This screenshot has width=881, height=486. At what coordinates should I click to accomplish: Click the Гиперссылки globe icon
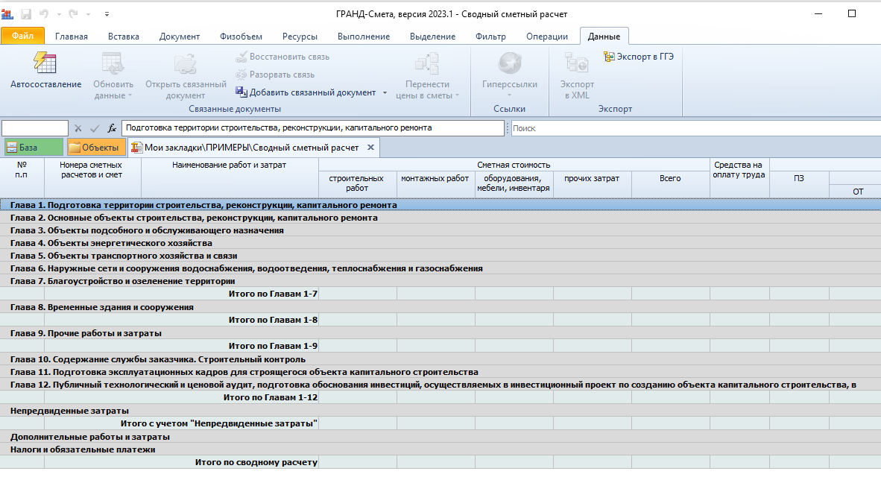(x=510, y=63)
